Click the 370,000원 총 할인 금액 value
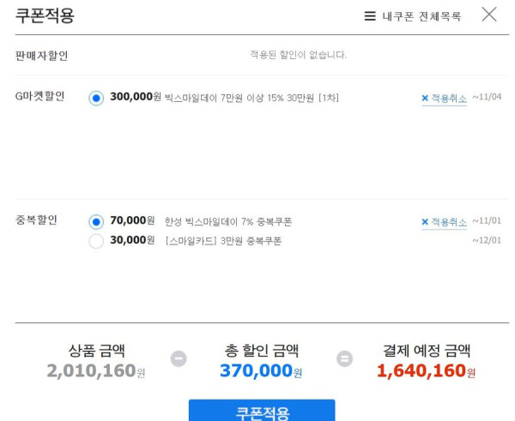This screenshot has height=421, width=515. coord(261,370)
